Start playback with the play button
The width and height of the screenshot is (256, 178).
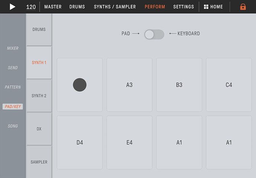(12, 7)
